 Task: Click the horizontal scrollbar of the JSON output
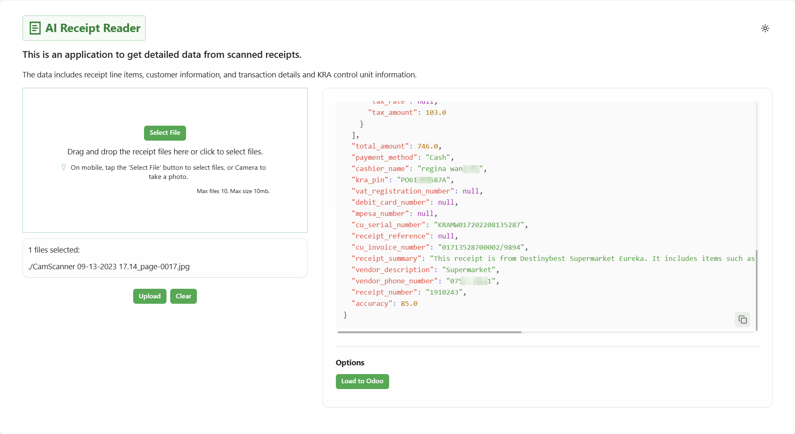[429, 332]
